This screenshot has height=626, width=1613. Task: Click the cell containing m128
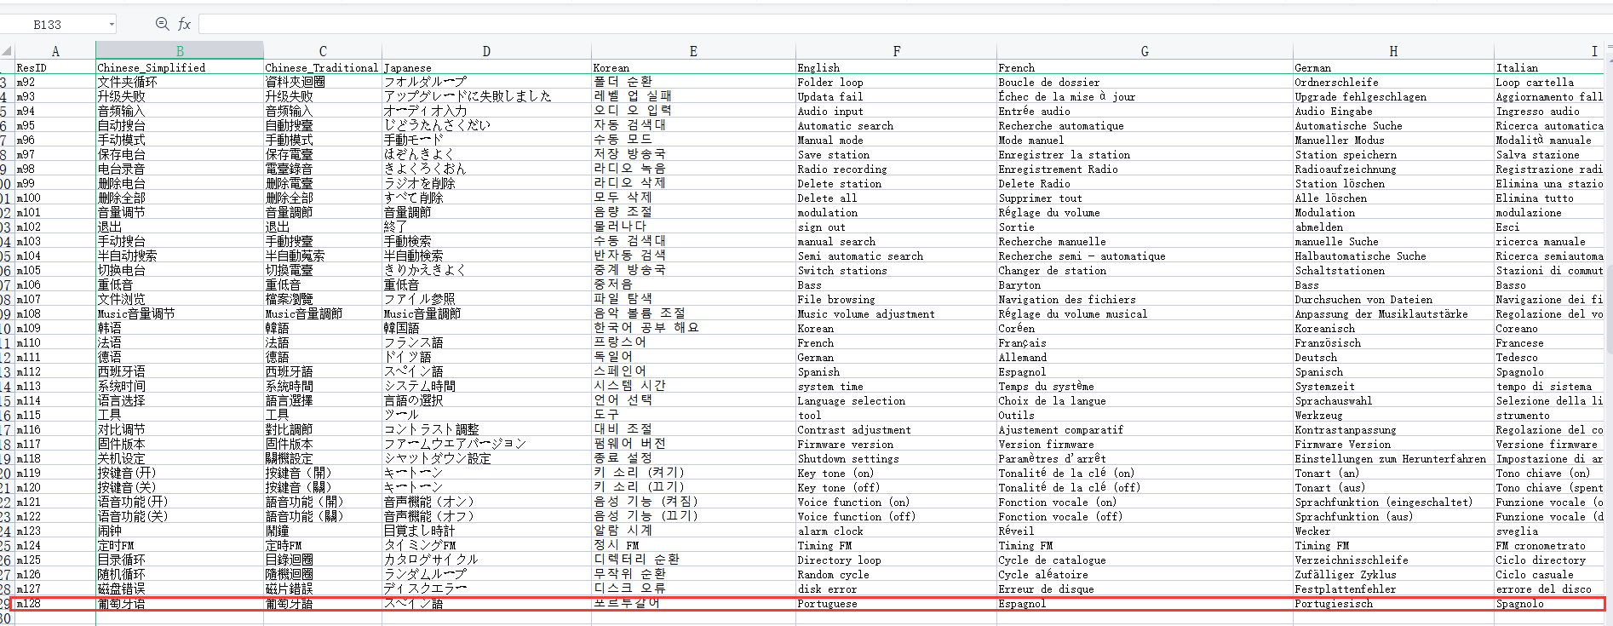[55, 603]
